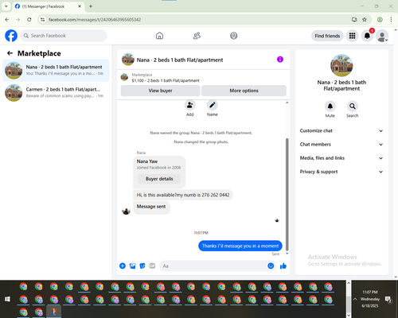View site information icon in address bar
Image resolution: width=398 pixels, height=318 pixels.
(42, 20)
